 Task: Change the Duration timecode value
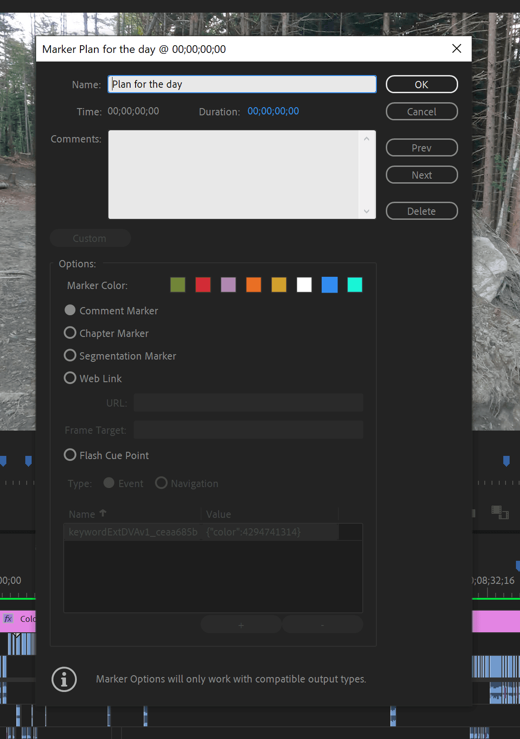tap(273, 111)
